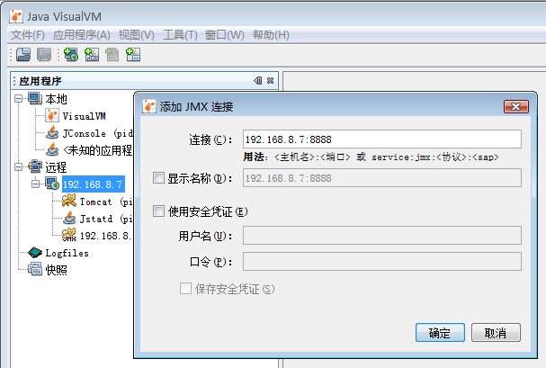Click the 用法 usage hint text

coord(371,157)
